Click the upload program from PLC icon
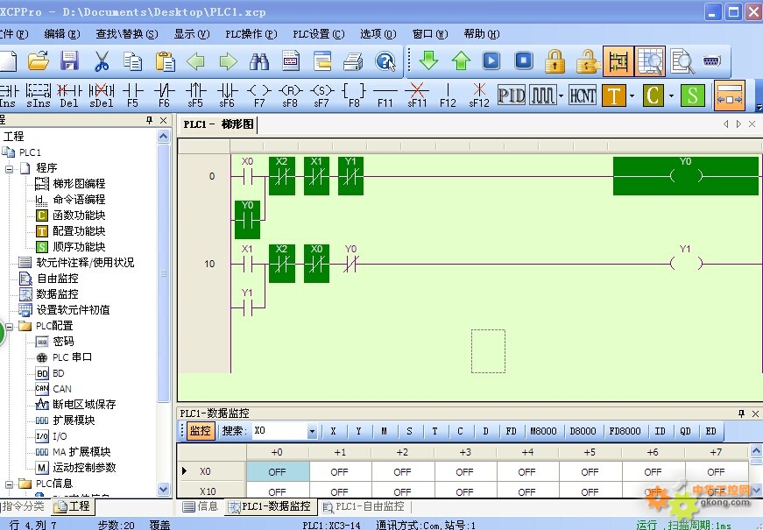This screenshot has width=763, height=530. pyautogui.click(x=461, y=61)
